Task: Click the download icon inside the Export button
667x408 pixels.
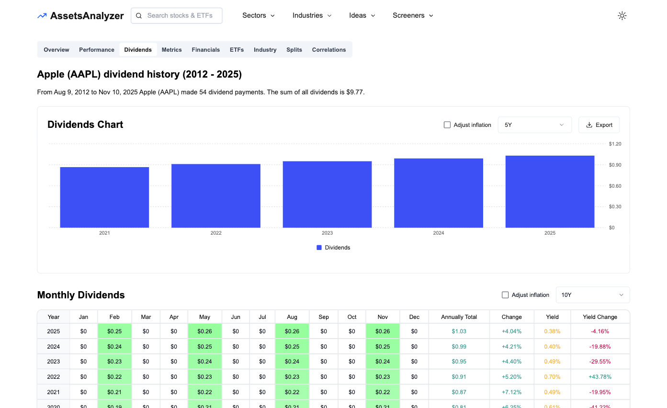Action: (589, 125)
